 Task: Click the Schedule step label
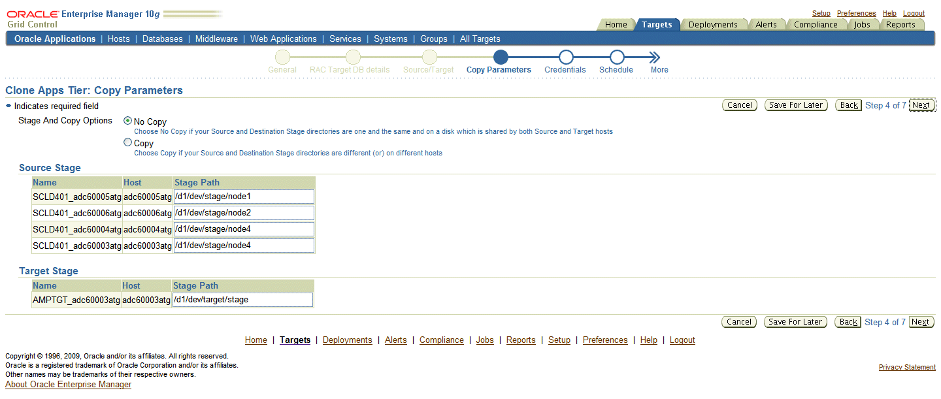point(616,70)
